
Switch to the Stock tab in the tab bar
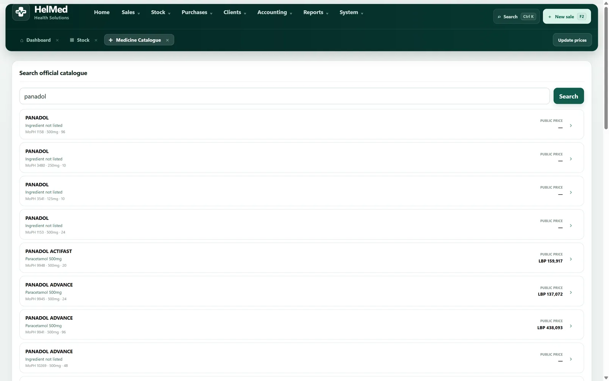(x=80, y=40)
